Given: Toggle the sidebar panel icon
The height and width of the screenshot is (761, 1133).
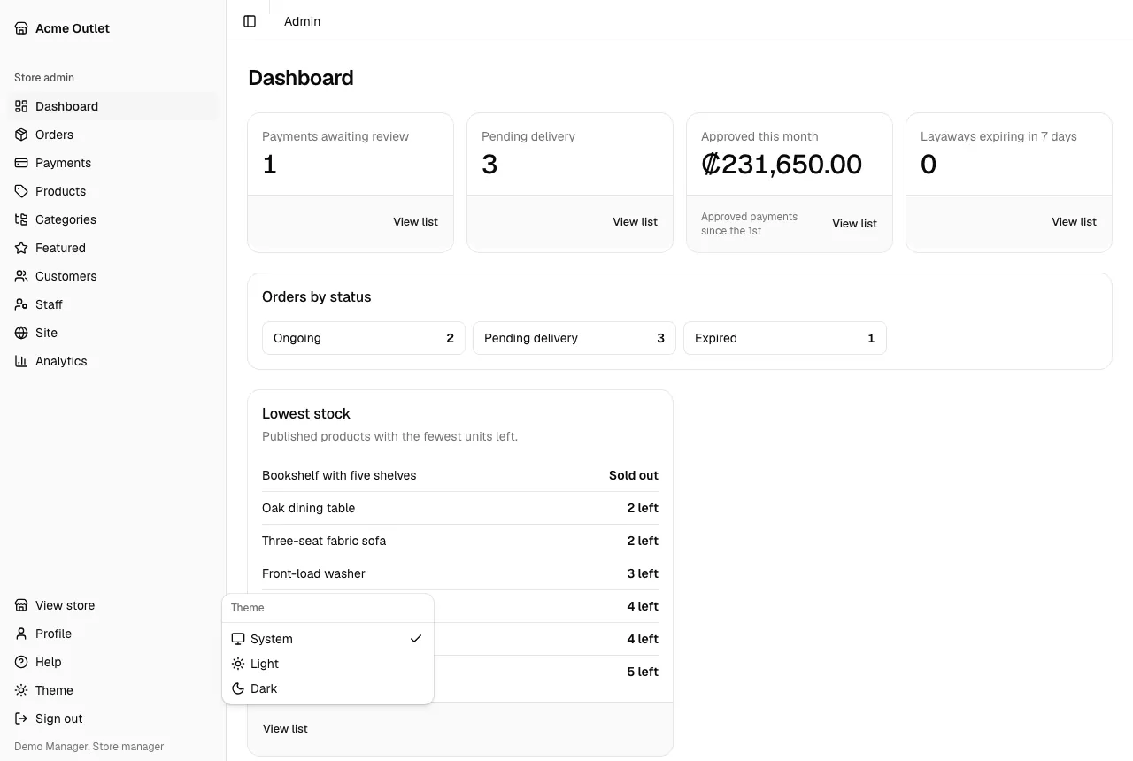Looking at the screenshot, I should pyautogui.click(x=250, y=21).
